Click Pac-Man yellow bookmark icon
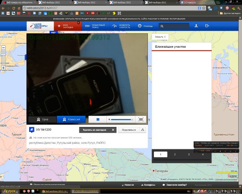The height and width of the screenshot is (194, 242). tap(114, 13)
